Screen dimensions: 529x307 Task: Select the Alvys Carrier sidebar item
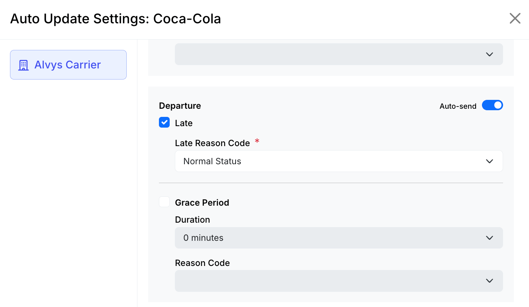(68, 65)
